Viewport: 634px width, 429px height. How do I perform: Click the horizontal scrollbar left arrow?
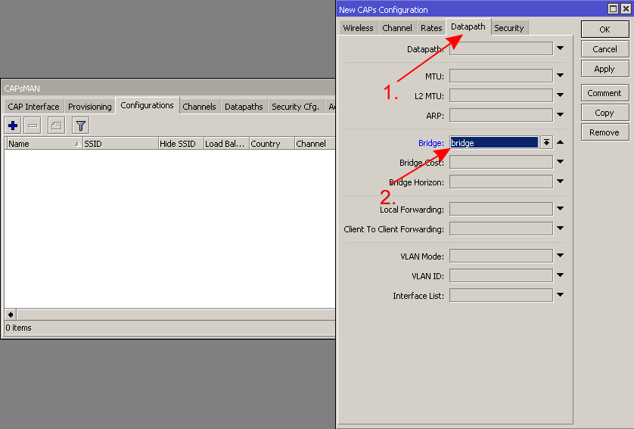(10, 314)
